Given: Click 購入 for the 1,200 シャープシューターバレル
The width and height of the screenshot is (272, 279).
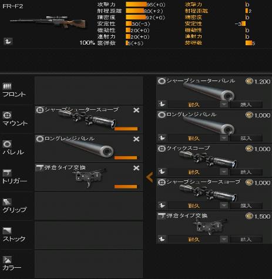Looking at the screenshot, I should (246, 105).
